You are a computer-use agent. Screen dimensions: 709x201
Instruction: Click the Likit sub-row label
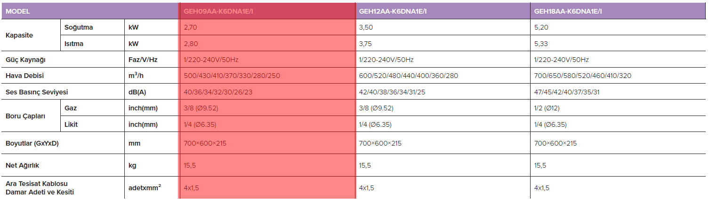(x=71, y=124)
